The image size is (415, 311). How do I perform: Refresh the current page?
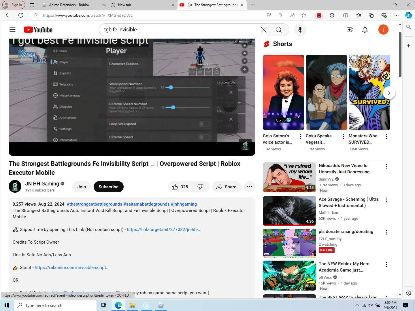pyautogui.click(x=21, y=15)
